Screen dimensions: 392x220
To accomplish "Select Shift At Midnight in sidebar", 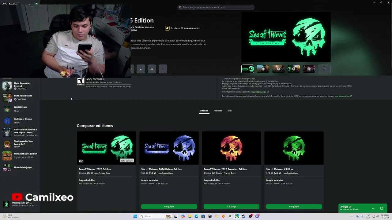I will coord(20,97).
